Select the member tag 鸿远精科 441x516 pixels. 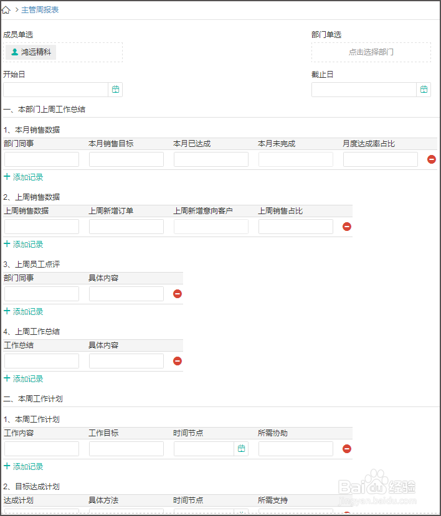click(31, 52)
